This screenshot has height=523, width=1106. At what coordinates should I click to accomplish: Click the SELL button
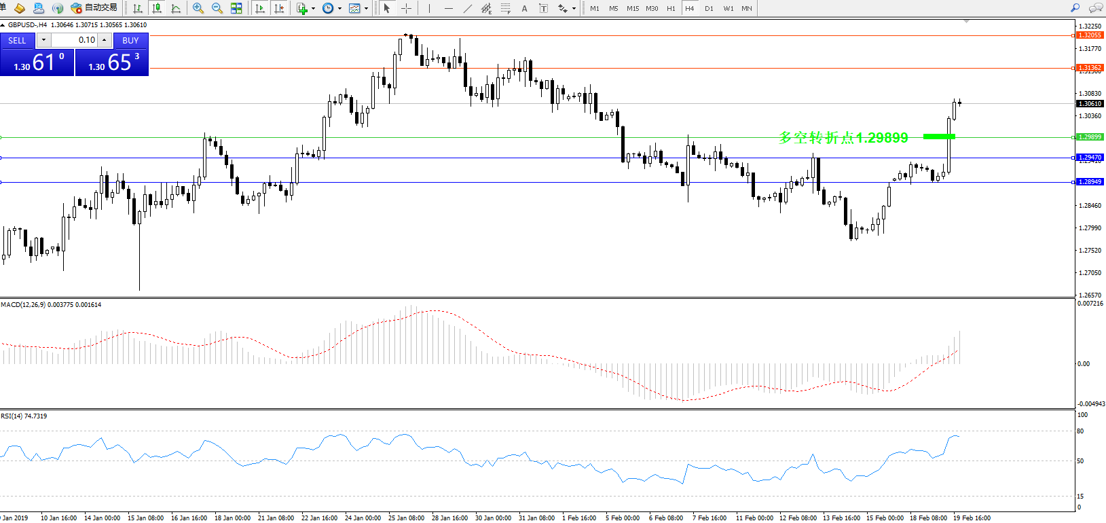click(17, 40)
